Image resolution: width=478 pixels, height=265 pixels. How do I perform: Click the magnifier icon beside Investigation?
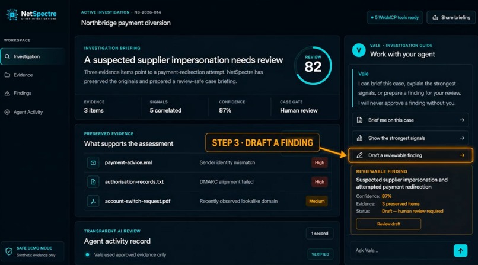coord(7,57)
